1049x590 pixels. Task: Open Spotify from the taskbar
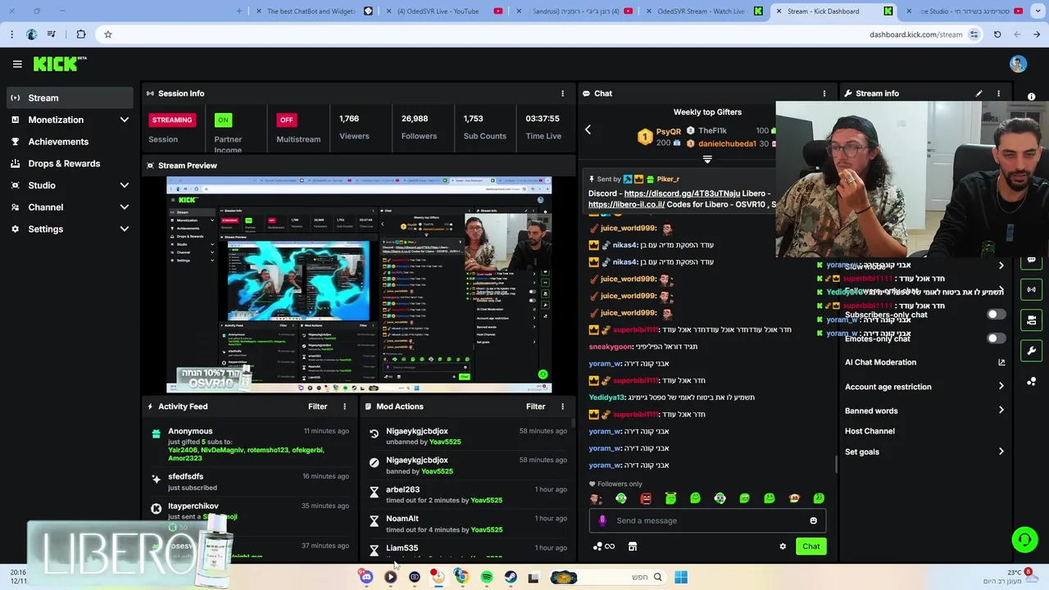(487, 577)
